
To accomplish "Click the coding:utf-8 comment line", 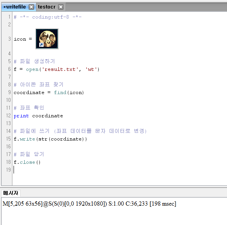I will click(x=48, y=17).
